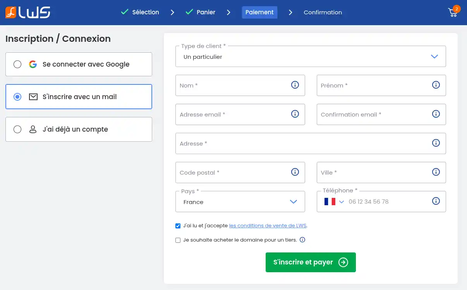Check buy domain for a third party
Image resolution: width=467 pixels, height=290 pixels.
click(x=178, y=240)
